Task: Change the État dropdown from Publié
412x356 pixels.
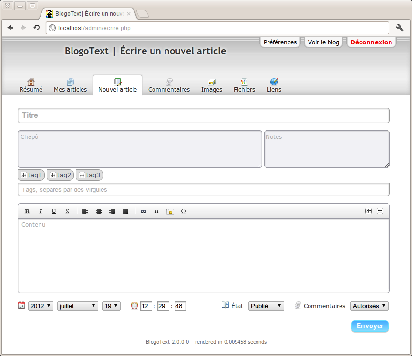Action: tap(266, 306)
